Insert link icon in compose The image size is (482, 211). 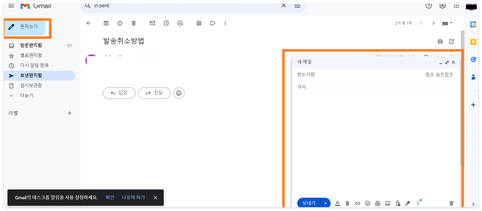(358, 203)
